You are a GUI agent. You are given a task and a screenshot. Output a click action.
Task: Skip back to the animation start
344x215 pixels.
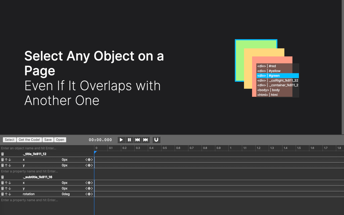coord(138,140)
